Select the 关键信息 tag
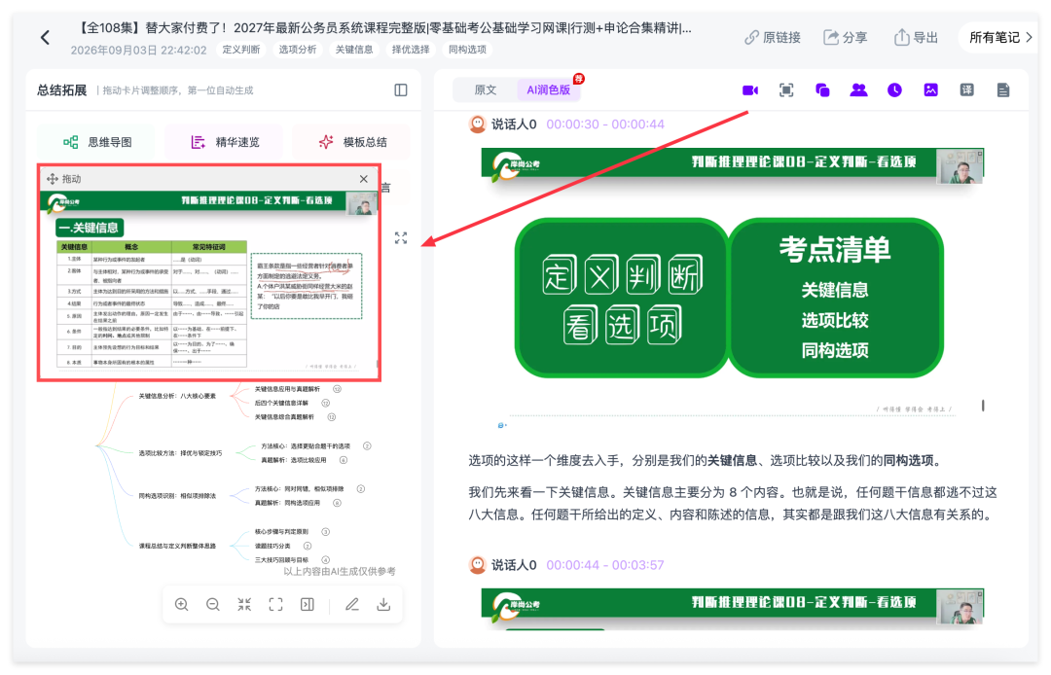This screenshot has width=1051, height=675. point(354,50)
